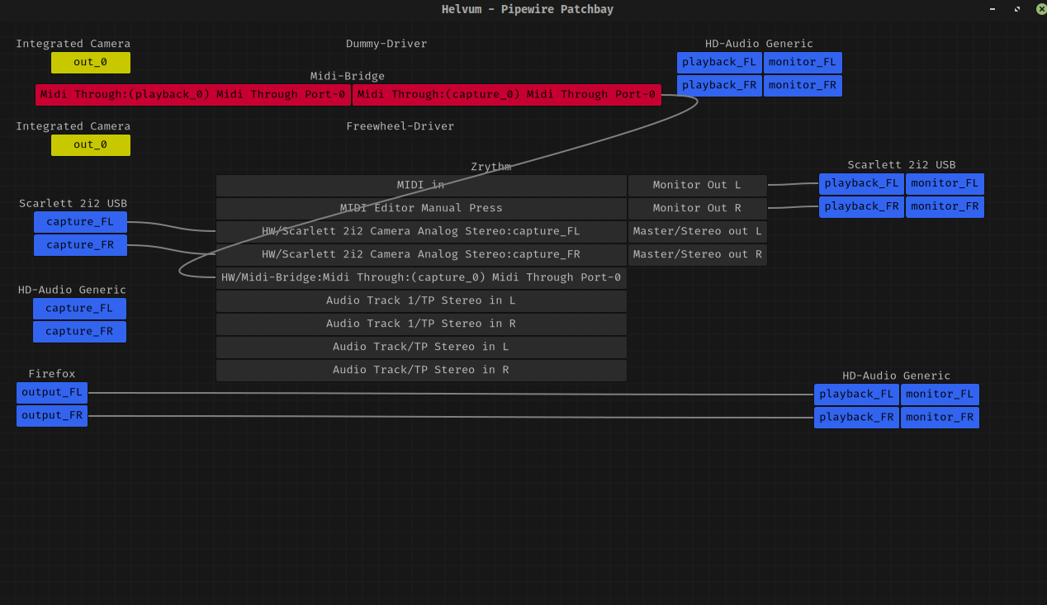Image resolution: width=1047 pixels, height=605 pixels.
Task: Restore the Helvum window size
Action: tap(1017, 9)
